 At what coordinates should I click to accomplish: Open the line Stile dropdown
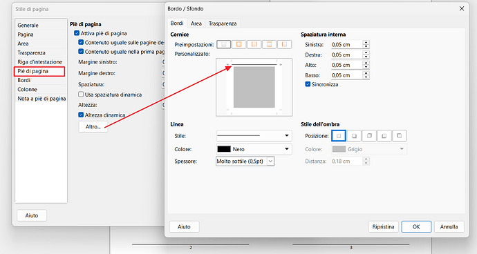[254, 135]
